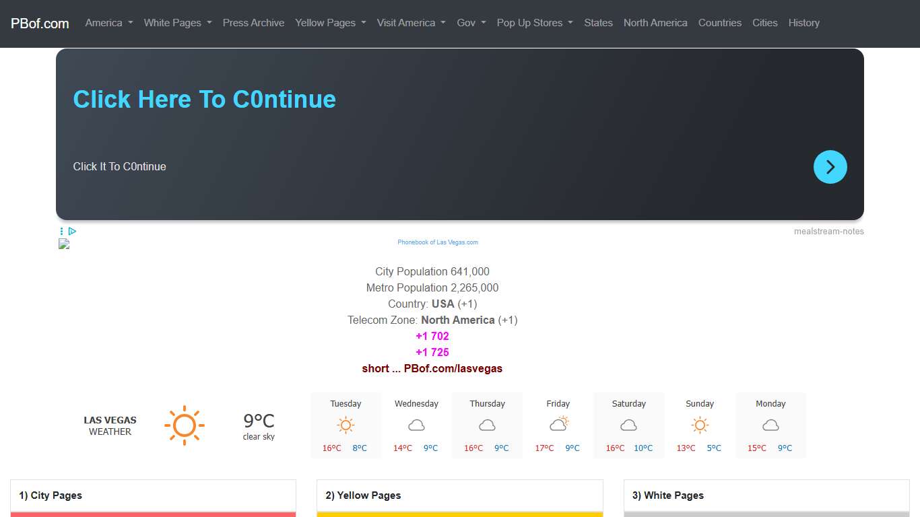This screenshot has width=920, height=517.
Task: Click the blue arrow circle in the ad
Action: click(830, 167)
